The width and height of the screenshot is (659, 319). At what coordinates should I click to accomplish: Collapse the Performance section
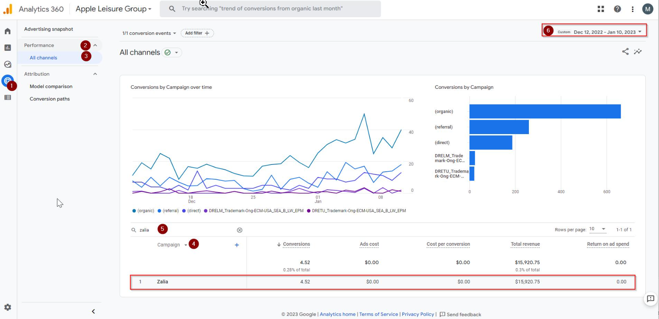click(x=95, y=45)
